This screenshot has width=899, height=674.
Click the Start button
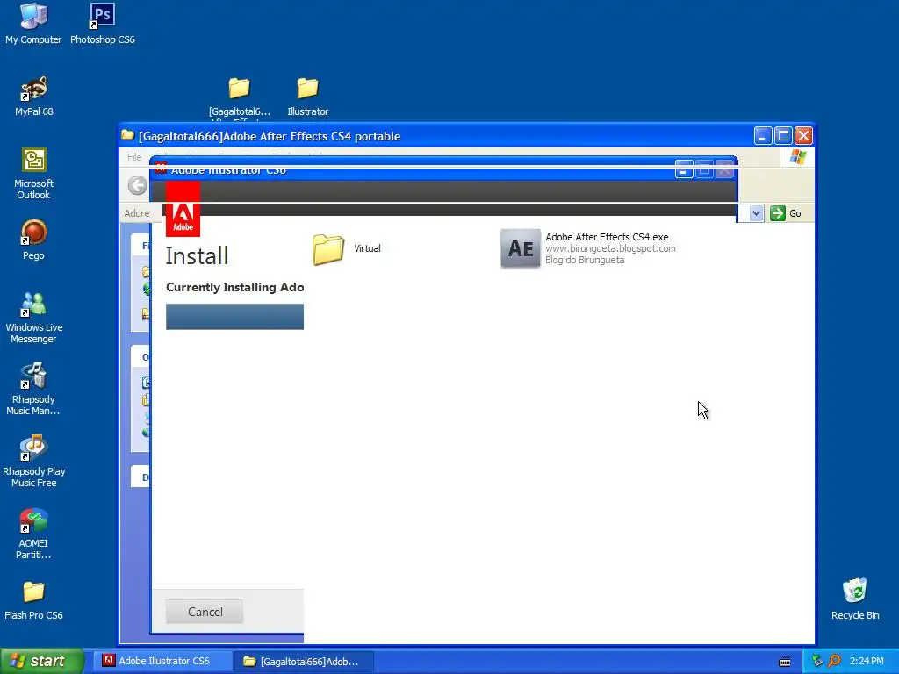pos(41,661)
